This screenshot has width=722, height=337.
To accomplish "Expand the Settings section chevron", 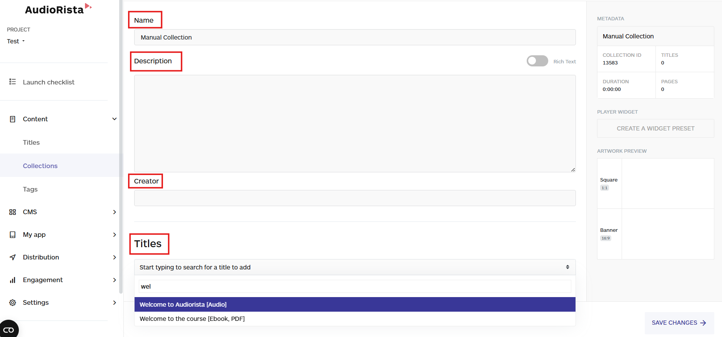I will tap(114, 302).
